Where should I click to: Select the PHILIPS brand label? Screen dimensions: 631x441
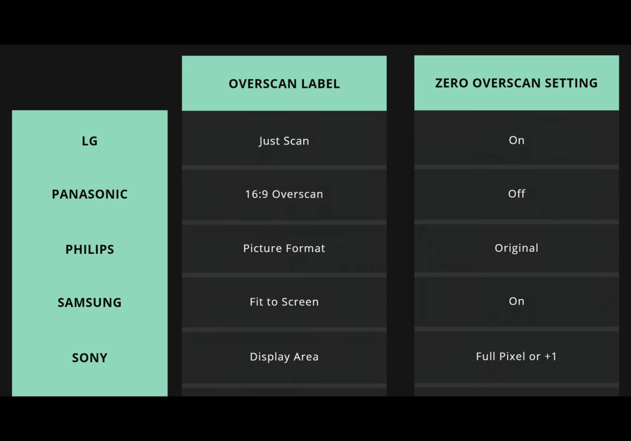coord(90,249)
